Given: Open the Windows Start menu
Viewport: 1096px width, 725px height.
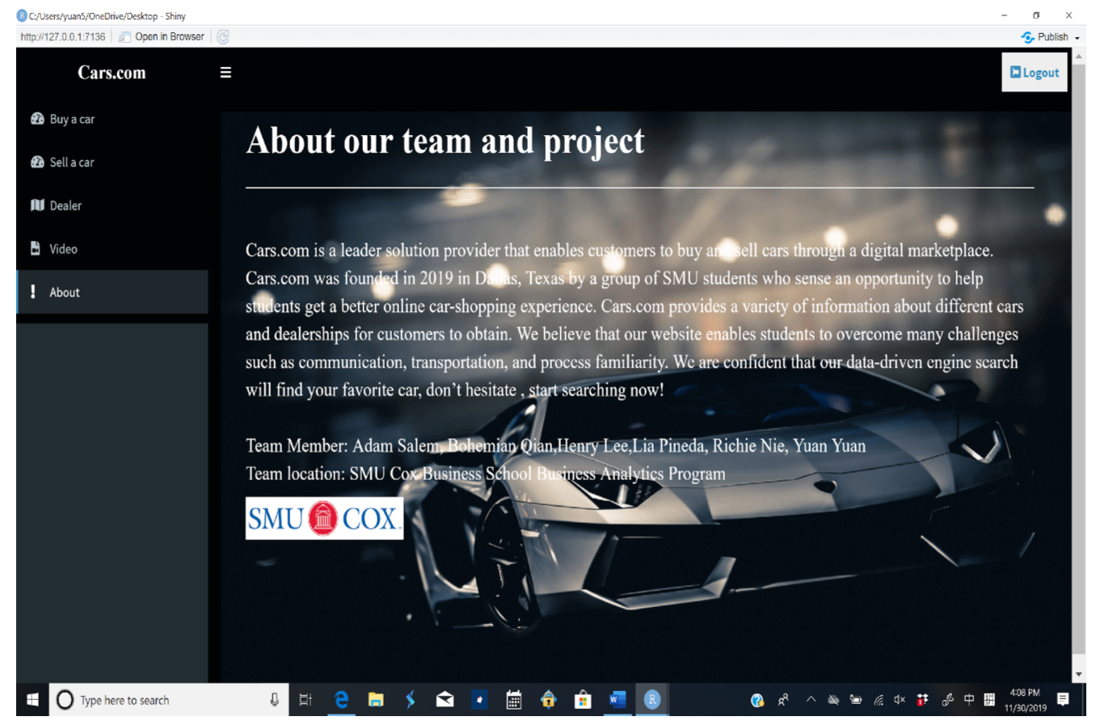Looking at the screenshot, I should point(32,700).
